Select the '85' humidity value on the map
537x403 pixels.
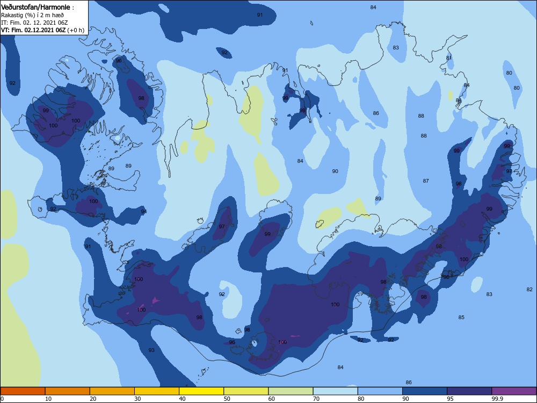pyautogui.click(x=461, y=318)
